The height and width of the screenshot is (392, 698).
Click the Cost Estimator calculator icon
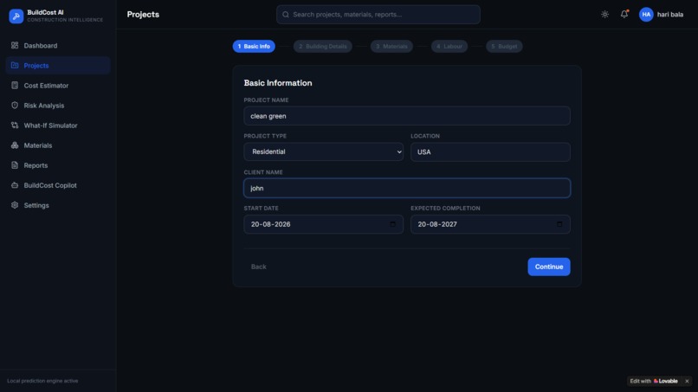click(x=15, y=85)
